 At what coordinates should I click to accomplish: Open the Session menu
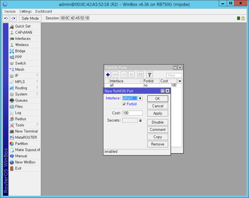tap(10, 11)
